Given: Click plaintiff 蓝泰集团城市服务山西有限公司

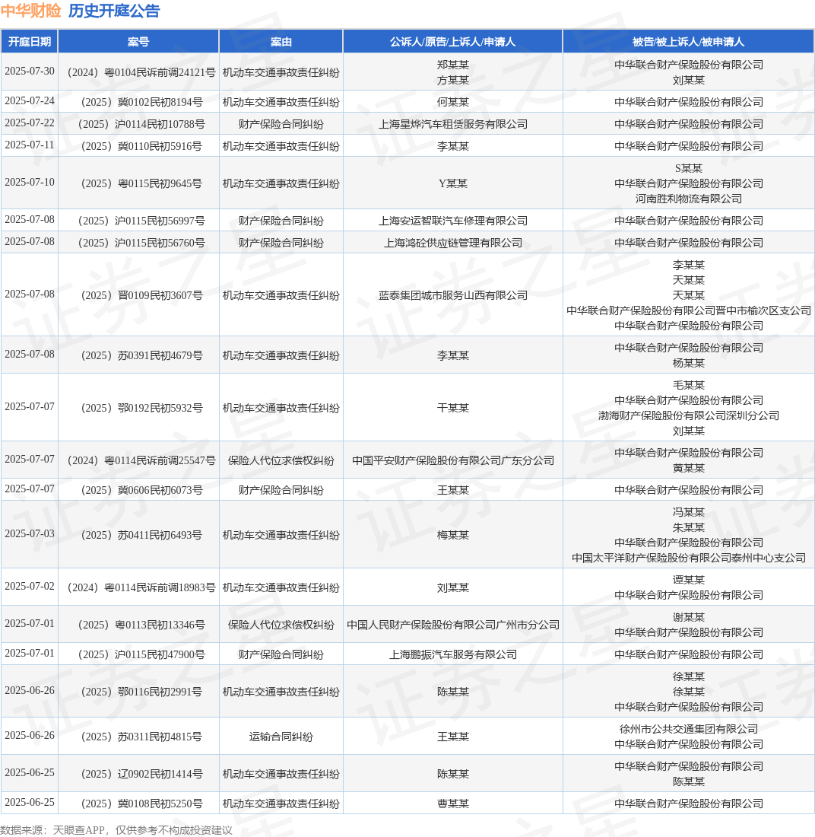Looking at the screenshot, I should coord(453,295).
